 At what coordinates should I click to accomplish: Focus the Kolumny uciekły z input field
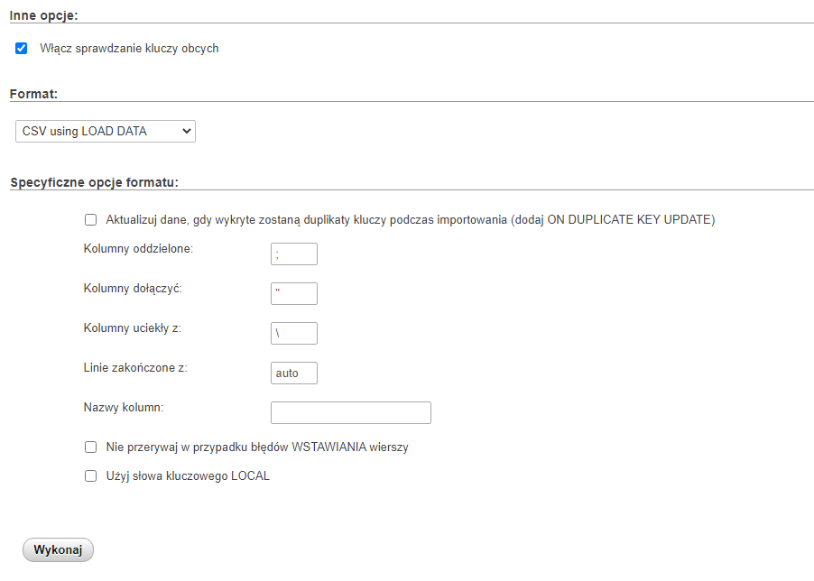[294, 334]
